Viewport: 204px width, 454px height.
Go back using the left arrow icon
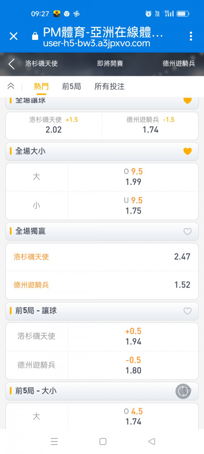tap(11, 64)
